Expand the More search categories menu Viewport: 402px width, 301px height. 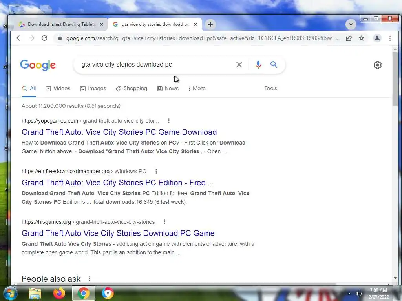click(x=197, y=88)
